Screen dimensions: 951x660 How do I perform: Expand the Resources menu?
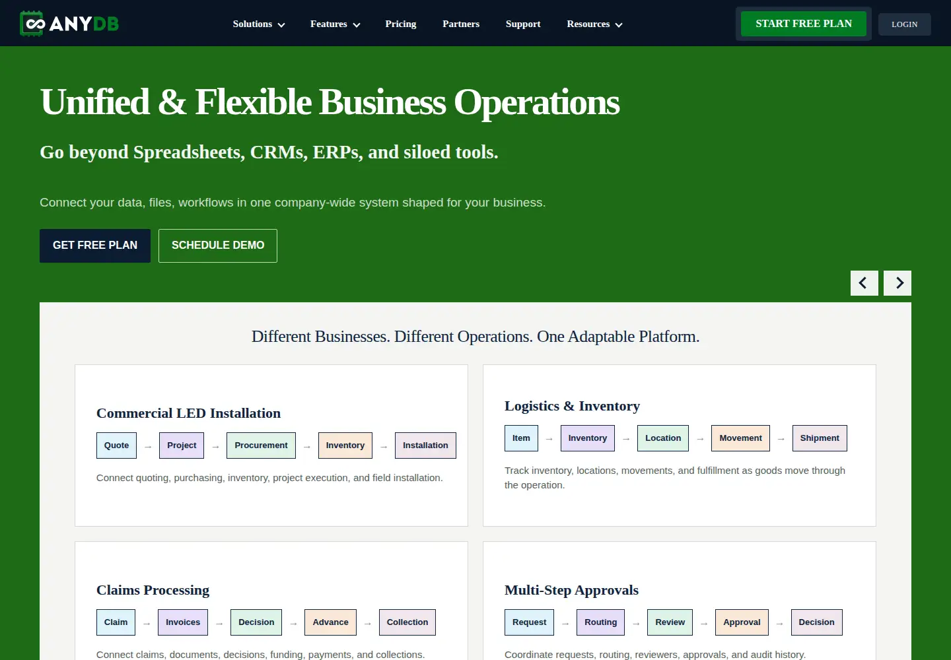(594, 24)
